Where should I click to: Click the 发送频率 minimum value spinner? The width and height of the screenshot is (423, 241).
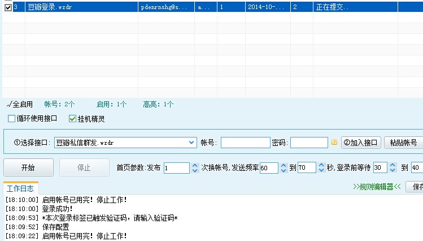[x=282, y=167]
